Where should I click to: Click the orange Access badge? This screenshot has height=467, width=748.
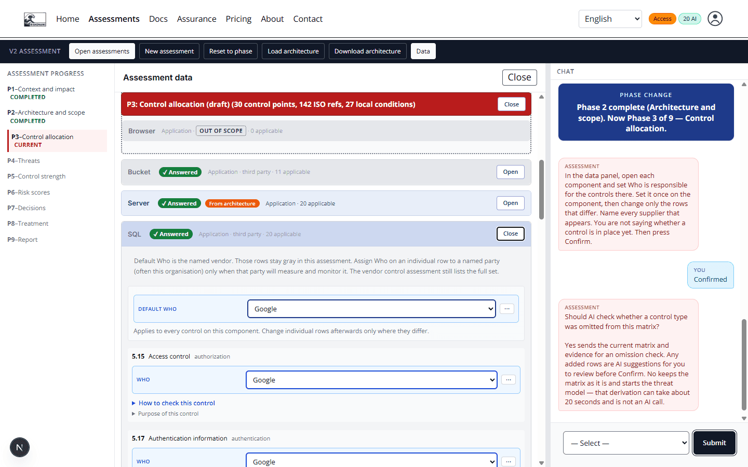[x=662, y=19]
